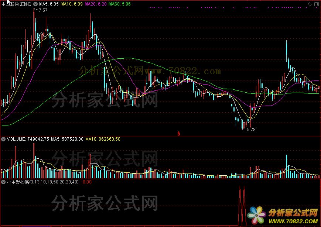Click the red S marker below the chart
Screen dimensions: 321x227
(179, 134)
